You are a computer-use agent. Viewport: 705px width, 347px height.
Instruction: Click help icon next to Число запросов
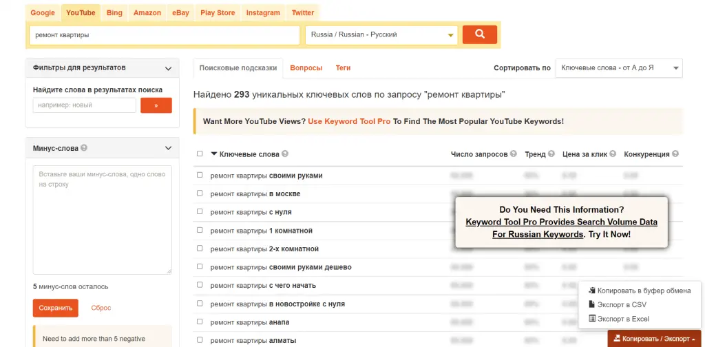[514, 154]
